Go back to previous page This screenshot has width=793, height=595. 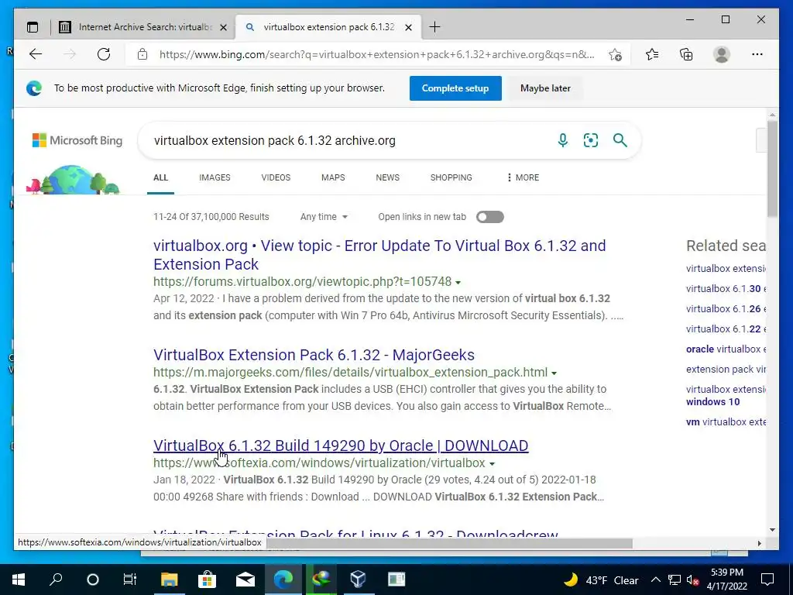[x=36, y=54]
